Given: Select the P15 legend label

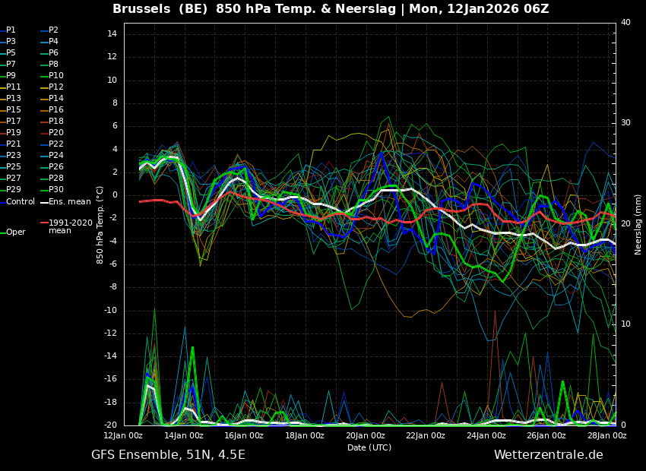Looking at the screenshot, I should point(13,109).
